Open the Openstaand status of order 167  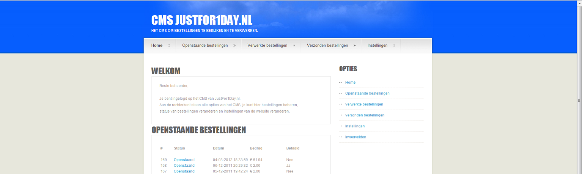point(184,171)
